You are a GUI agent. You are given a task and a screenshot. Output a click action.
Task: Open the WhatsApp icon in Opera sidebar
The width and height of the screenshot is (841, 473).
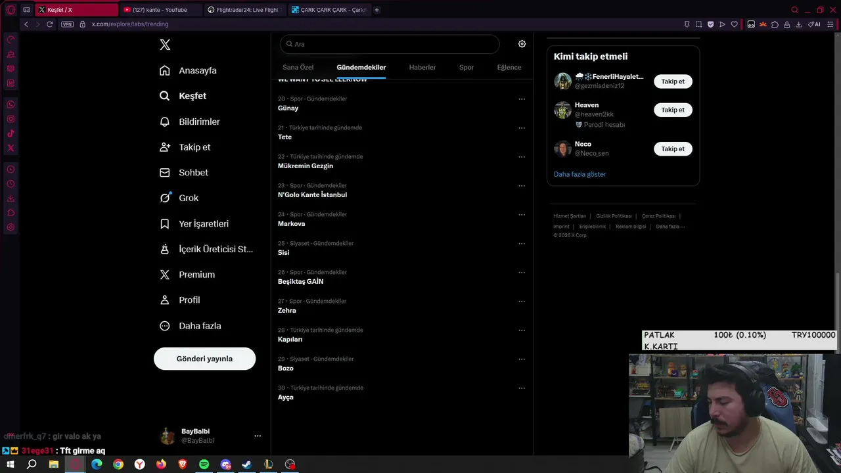pos(11,104)
